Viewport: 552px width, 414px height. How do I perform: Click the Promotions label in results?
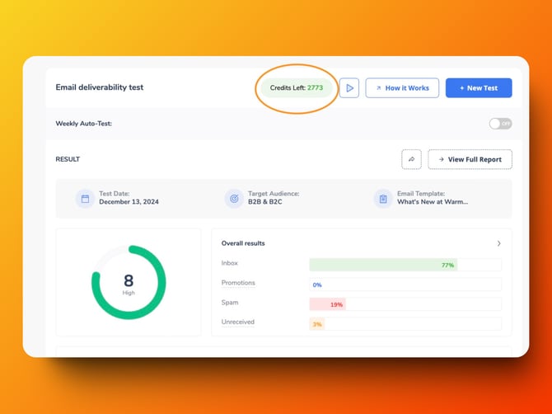(x=238, y=283)
